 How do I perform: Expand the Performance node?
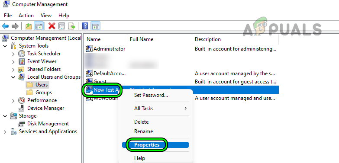[x=13, y=101]
